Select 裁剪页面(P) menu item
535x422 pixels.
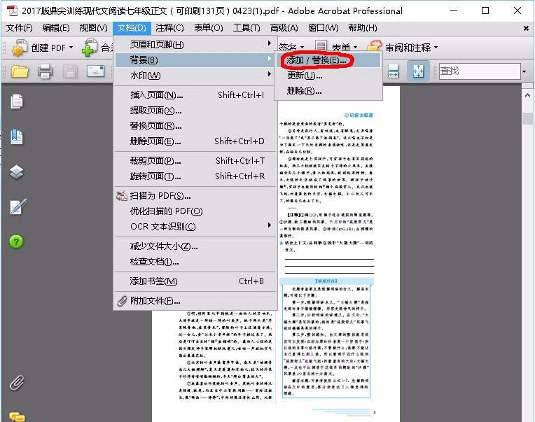(195, 160)
